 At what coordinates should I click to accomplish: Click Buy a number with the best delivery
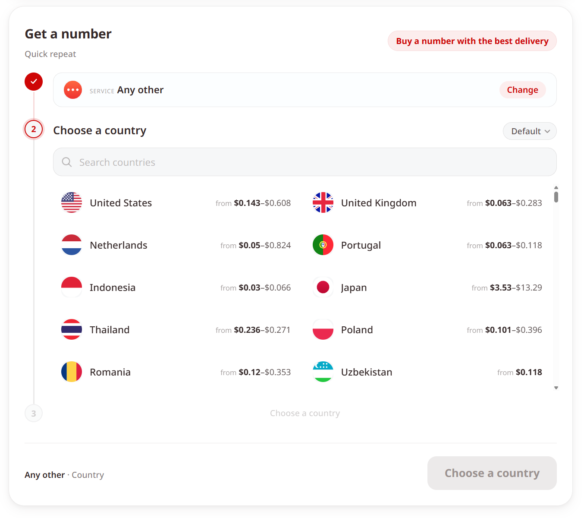click(x=472, y=41)
